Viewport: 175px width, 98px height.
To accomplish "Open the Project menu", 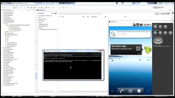I will pos(22,5).
